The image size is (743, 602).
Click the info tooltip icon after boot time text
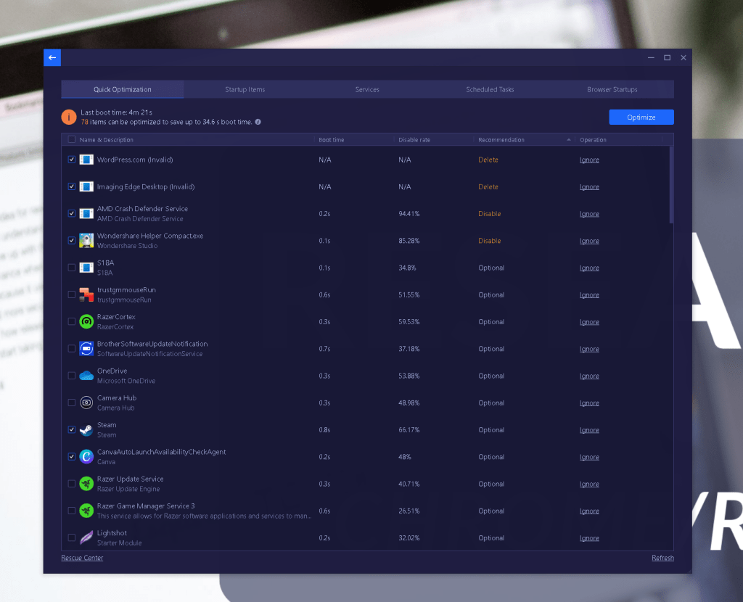click(258, 122)
